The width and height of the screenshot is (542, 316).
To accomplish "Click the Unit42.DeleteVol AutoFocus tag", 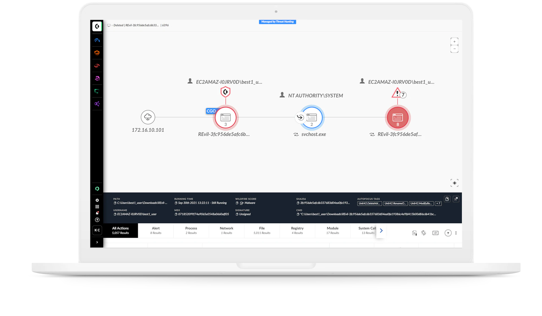I will (x=369, y=203).
